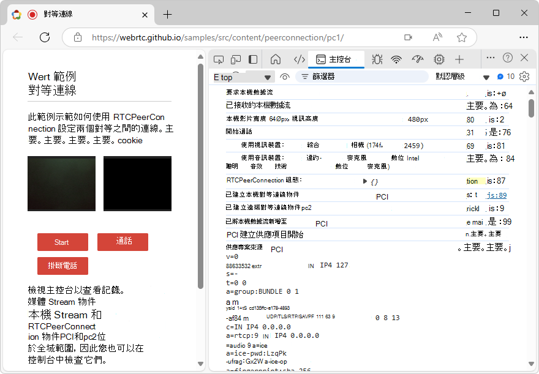539x374 pixels.
Task: Select the t=0 0 SDP line
Action: click(236, 283)
